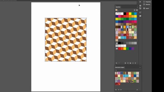Select the white swatch in the top row

(122, 14)
